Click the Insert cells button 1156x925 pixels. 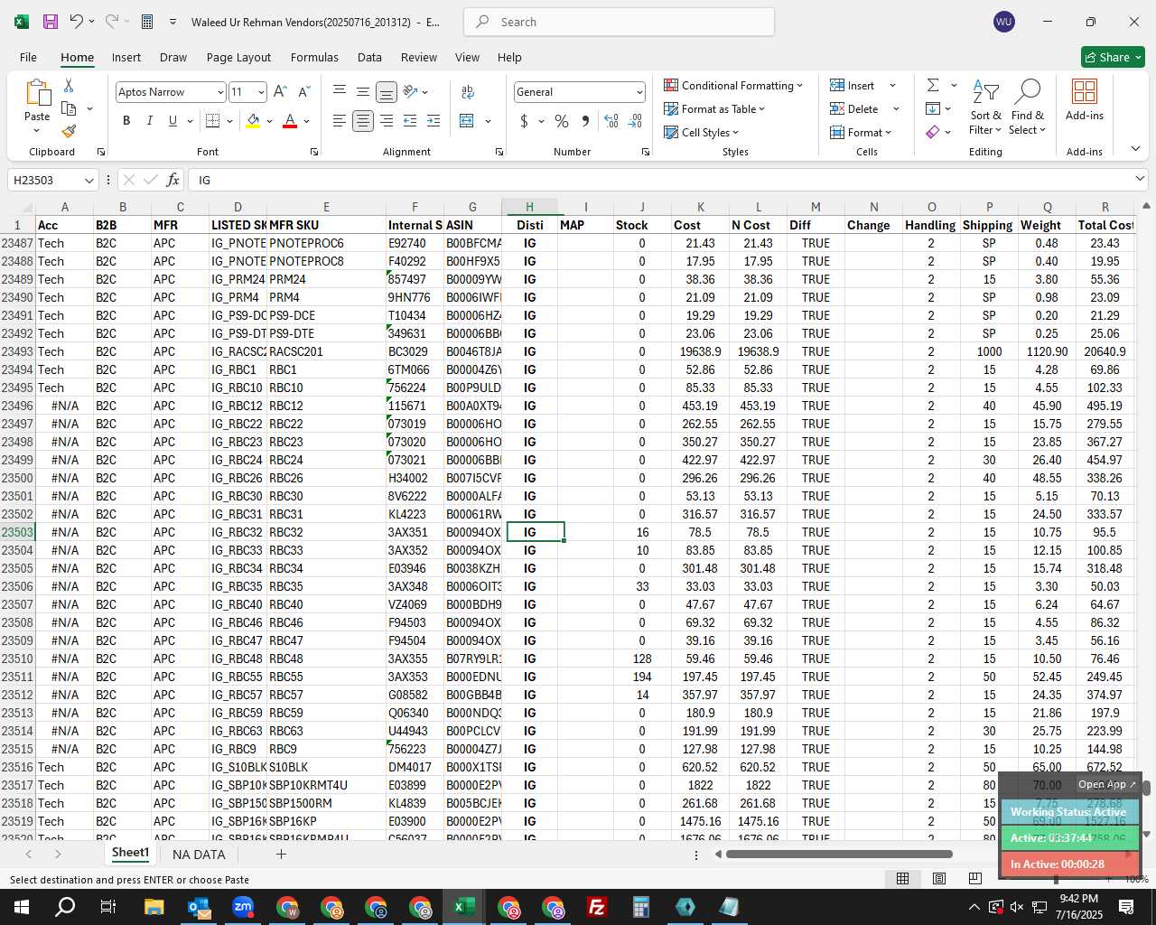click(x=853, y=85)
